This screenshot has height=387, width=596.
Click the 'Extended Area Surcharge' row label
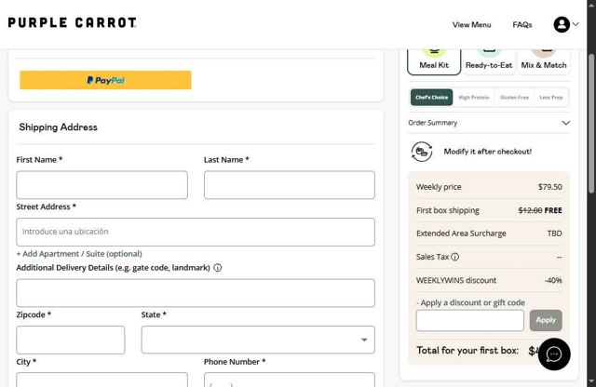(461, 234)
